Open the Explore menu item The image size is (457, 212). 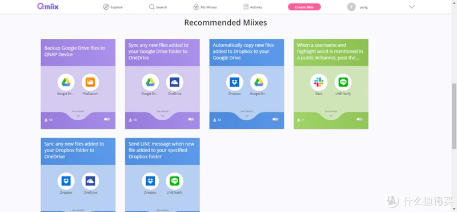pyautogui.click(x=113, y=7)
